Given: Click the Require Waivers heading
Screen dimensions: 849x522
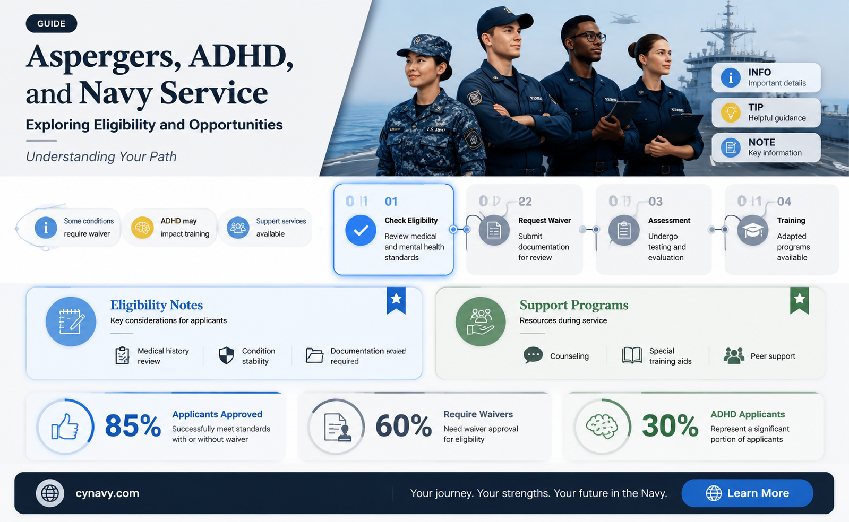Looking at the screenshot, I should pyautogui.click(x=478, y=414).
